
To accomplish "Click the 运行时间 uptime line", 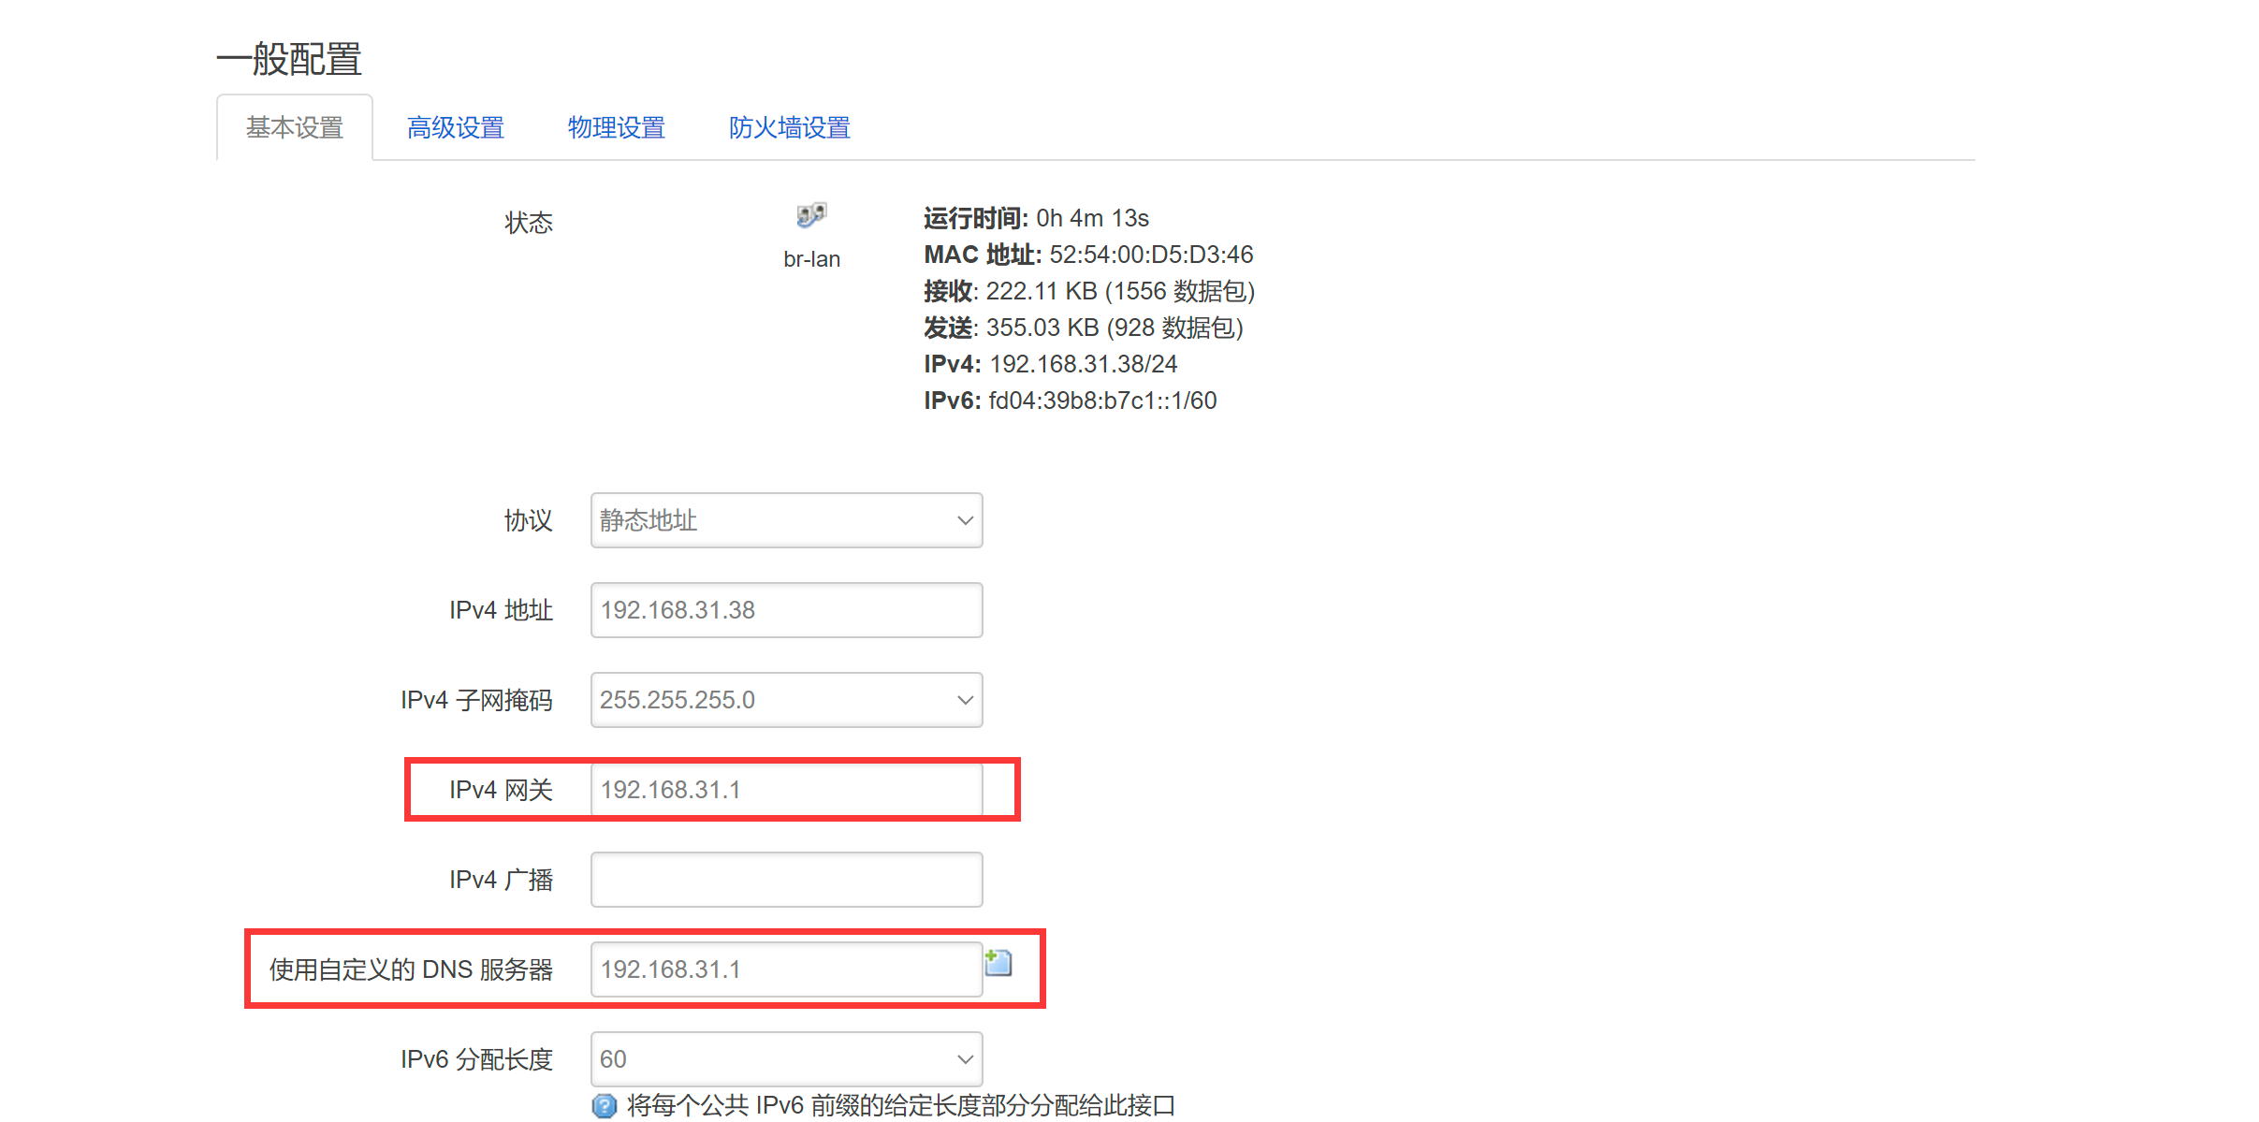I will (x=1036, y=218).
